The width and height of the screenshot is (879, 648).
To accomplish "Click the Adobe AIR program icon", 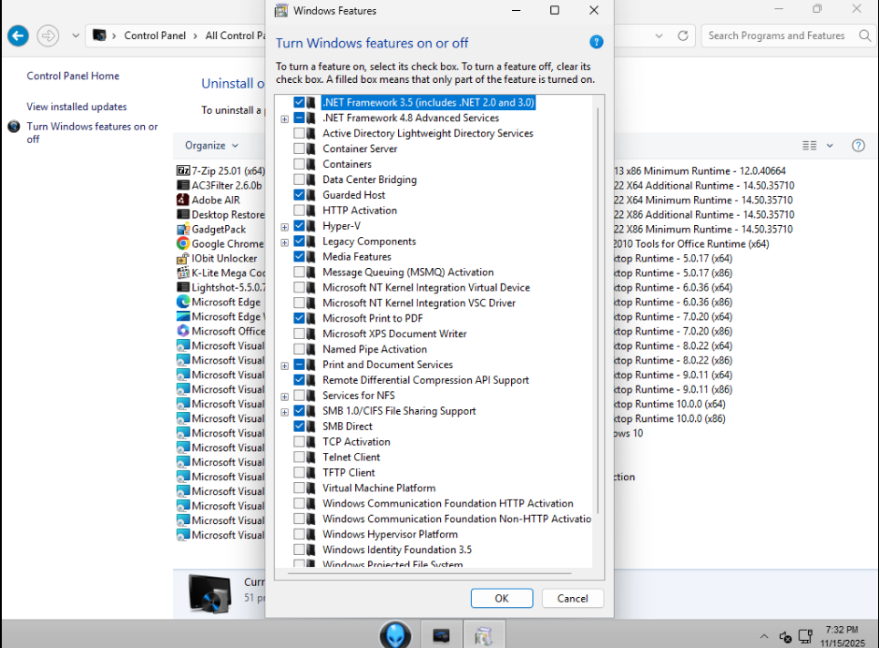I will point(183,201).
